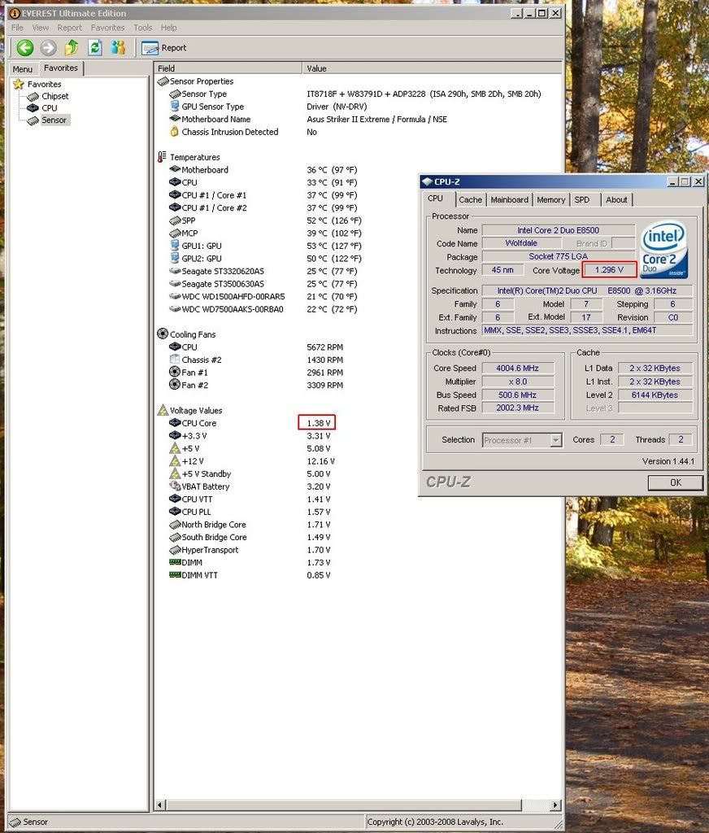This screenshot has height=833, width=709.
Task: Click the VBAT Battery row icon
Action: [175, 486]
